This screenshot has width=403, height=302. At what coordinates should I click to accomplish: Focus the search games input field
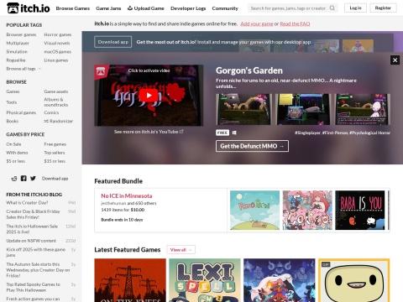click(x=288, y=8)
